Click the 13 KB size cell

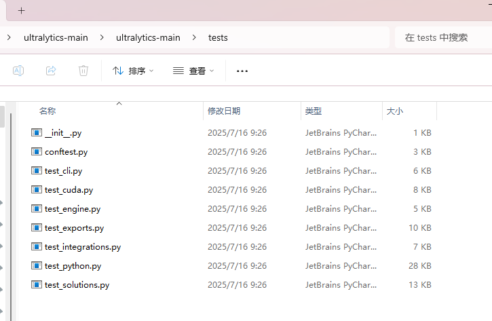click(420, 284)
